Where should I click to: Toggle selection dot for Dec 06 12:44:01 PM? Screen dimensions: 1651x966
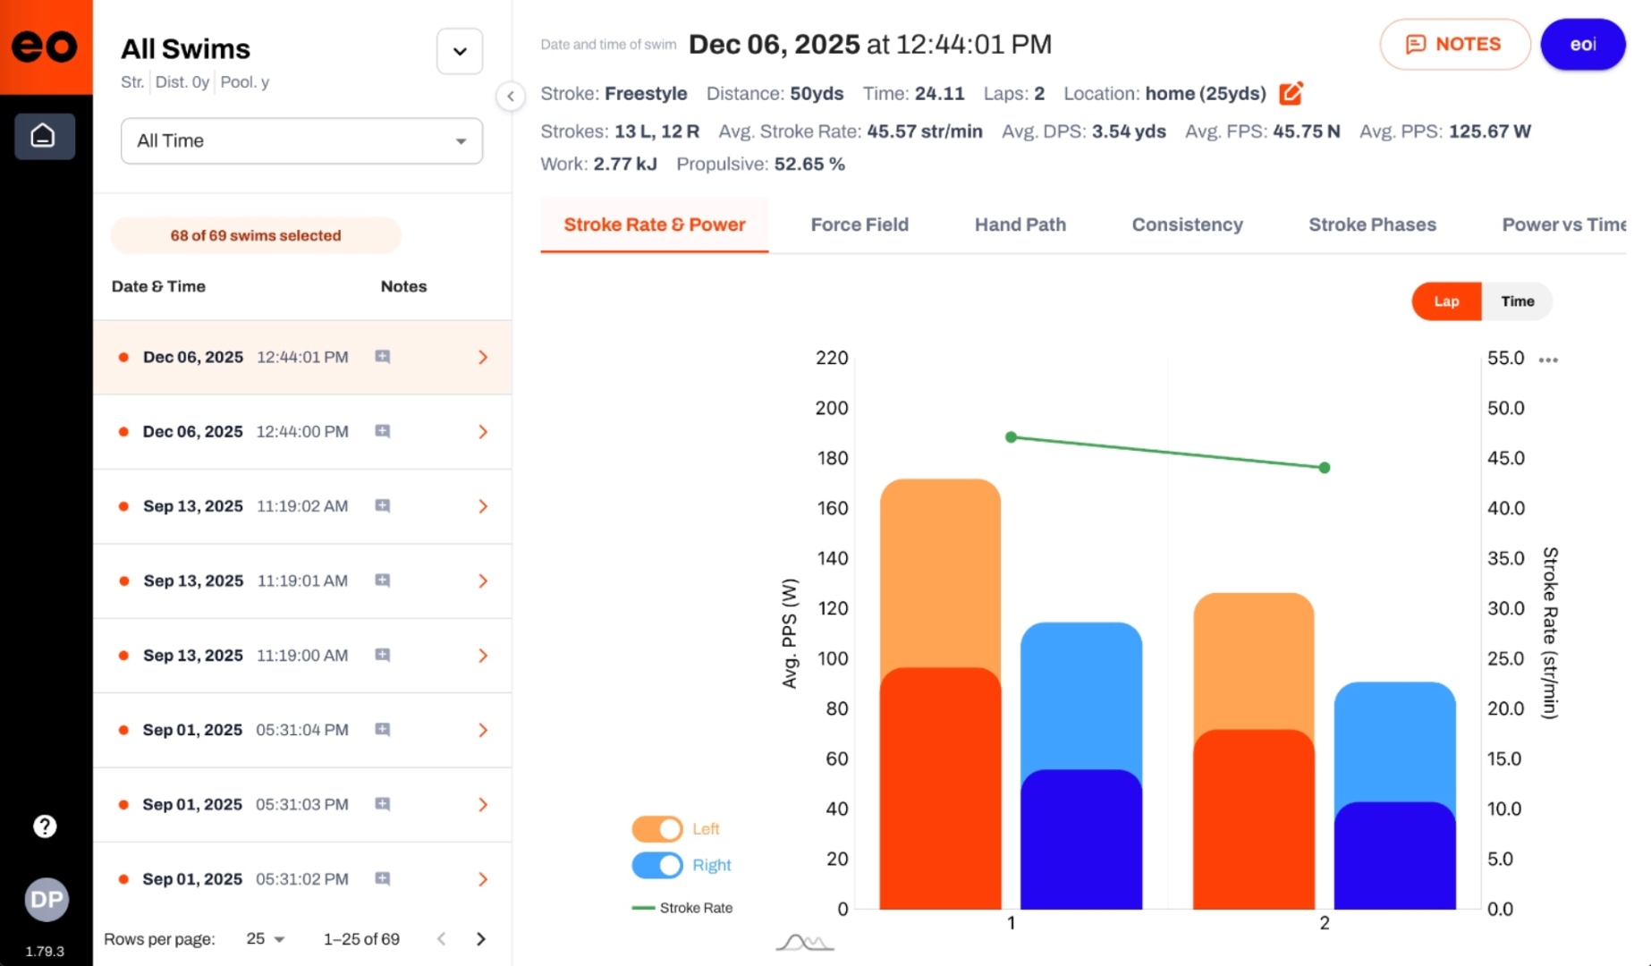[123, 357]
